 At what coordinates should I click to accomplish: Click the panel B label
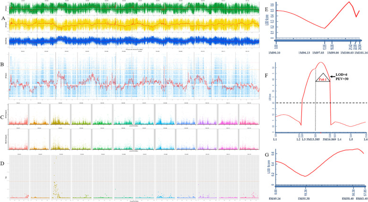2,64
